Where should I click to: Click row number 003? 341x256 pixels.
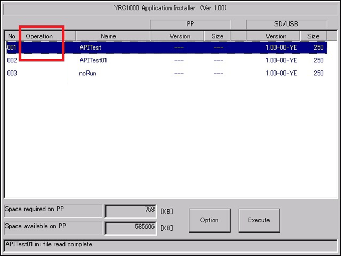pyautogui.click(x=12, y=73)
